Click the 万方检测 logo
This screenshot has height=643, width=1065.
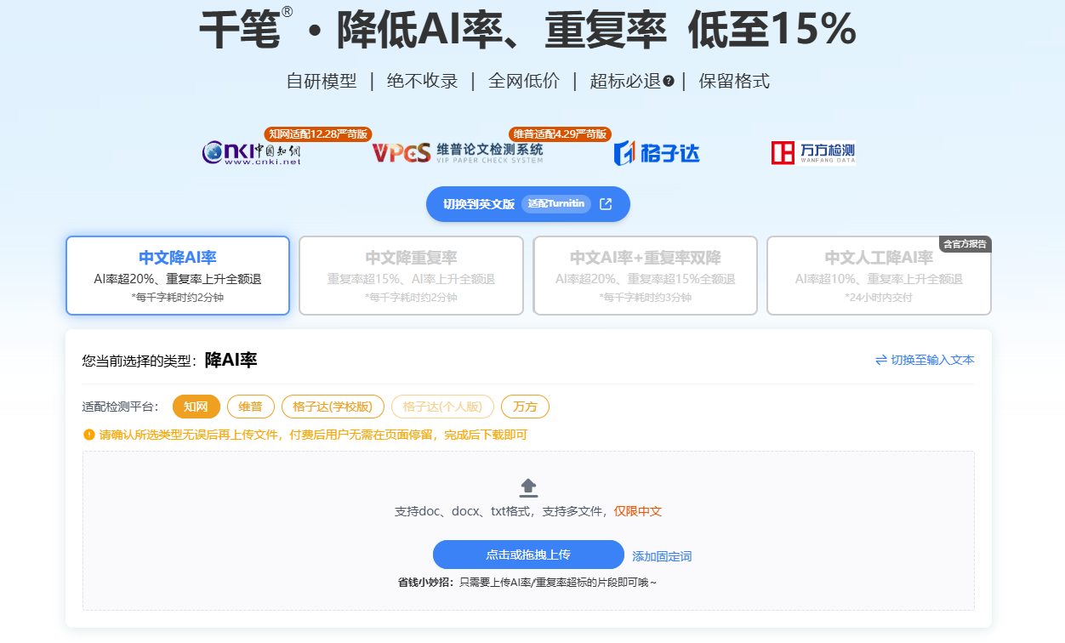click(813, 153)
